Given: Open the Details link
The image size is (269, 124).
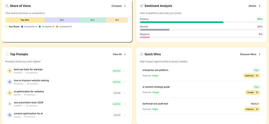Looking at the screenshot, I should pyautogui.click(x=252, y=6).
